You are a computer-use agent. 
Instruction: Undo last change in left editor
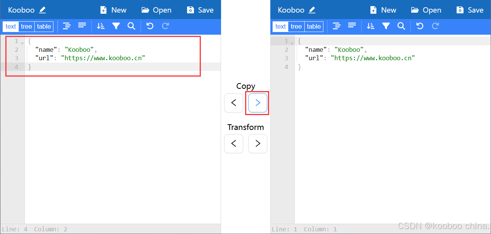point(150,26)
